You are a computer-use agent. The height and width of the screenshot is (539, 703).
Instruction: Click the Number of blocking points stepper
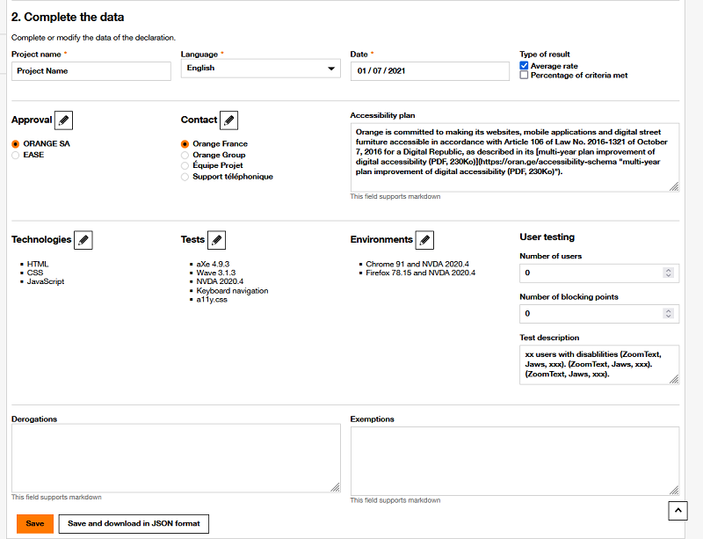[668, 313]
